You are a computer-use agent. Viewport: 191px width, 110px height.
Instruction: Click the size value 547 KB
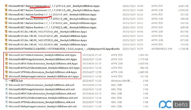(x=144, y=76)
